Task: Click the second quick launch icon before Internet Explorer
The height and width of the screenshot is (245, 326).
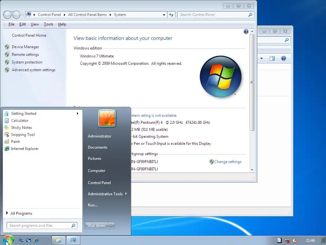Action: click(29, 241)
